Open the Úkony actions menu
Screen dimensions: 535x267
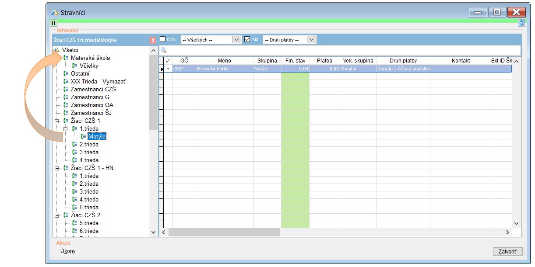(68, 251)
